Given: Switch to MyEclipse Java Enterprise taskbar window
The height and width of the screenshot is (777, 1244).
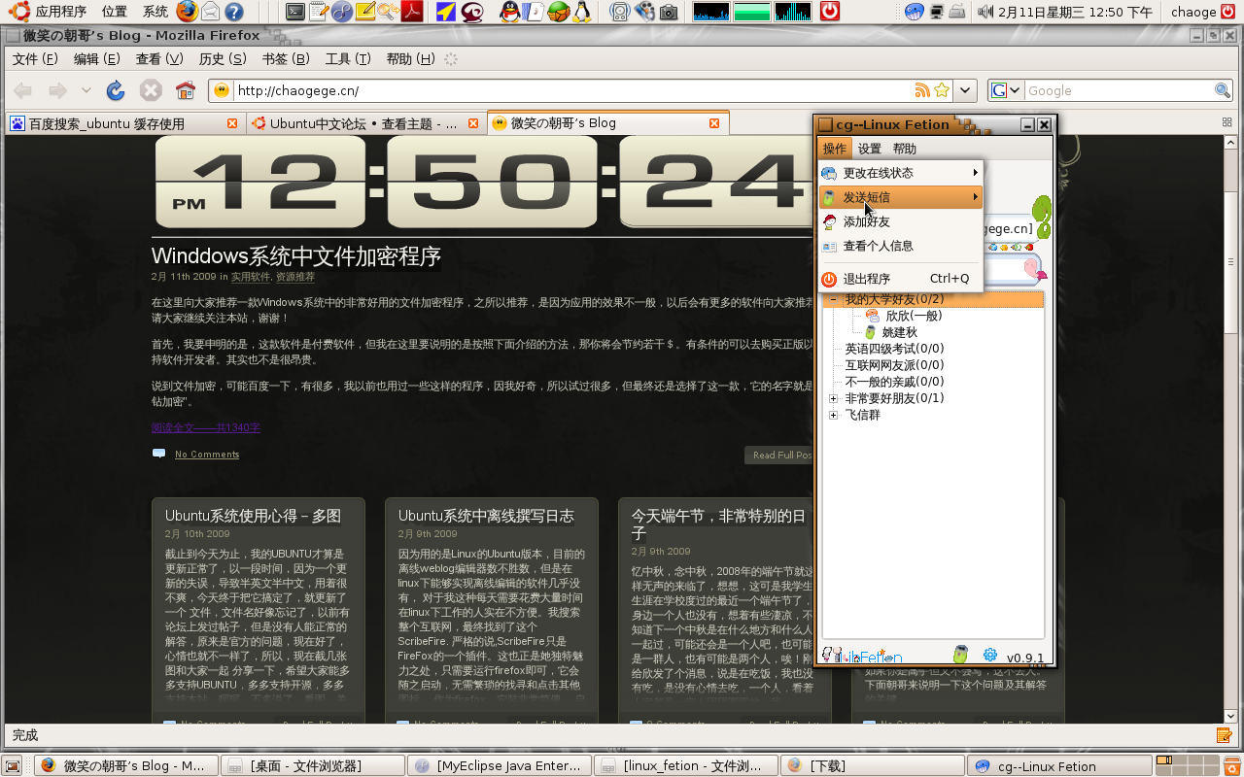Looking at the screenshot, I should pyautogui.click(x=498, y=765).
